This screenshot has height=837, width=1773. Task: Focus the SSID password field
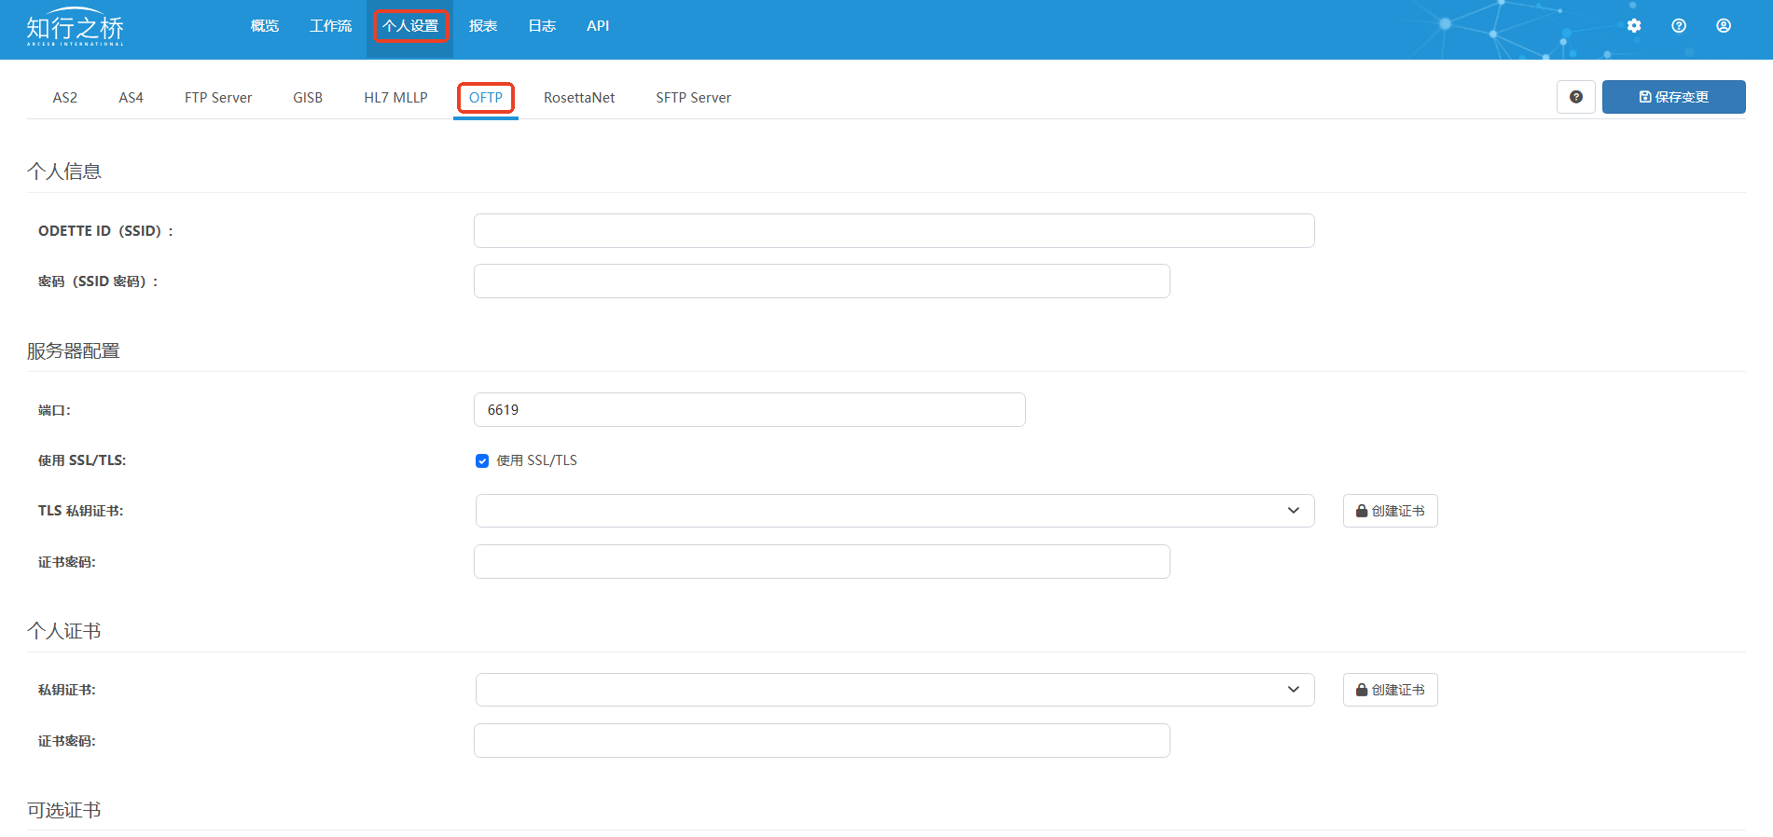point(822,281)
